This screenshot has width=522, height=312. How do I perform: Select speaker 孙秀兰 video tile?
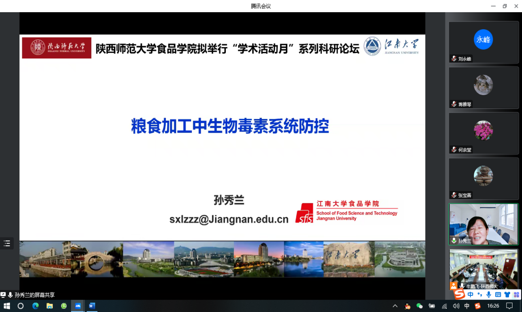(x=483, y=224)
